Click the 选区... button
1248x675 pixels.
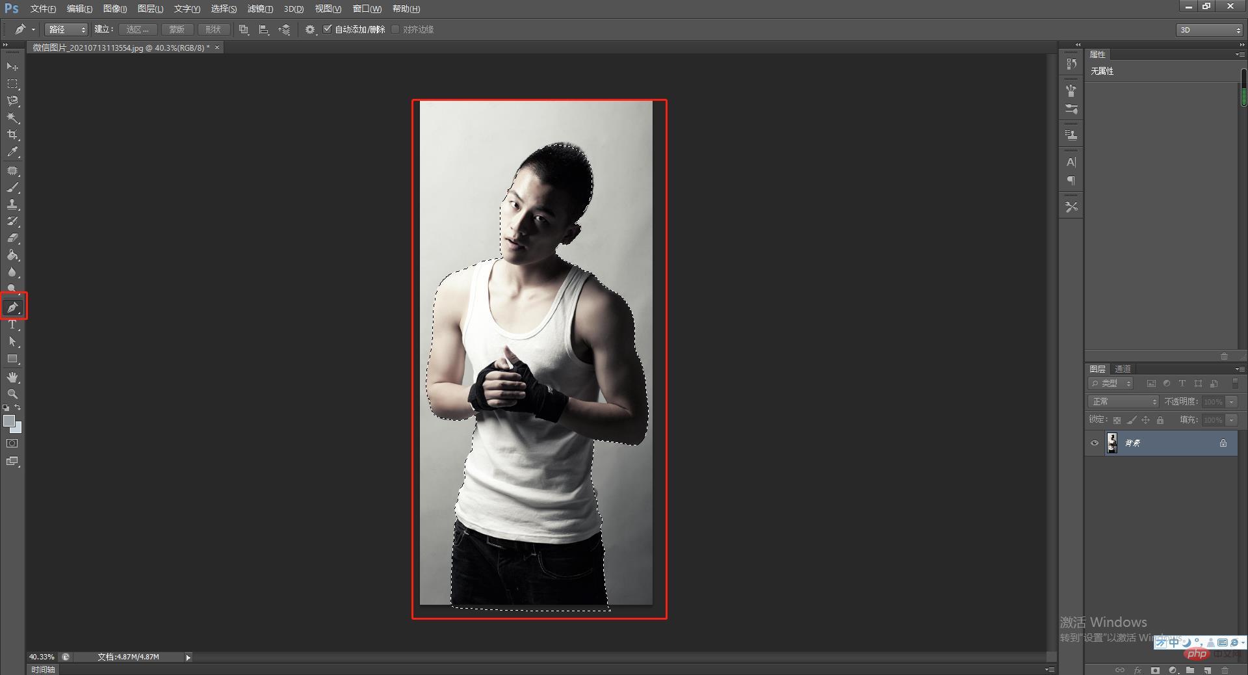tap(137, 29)
